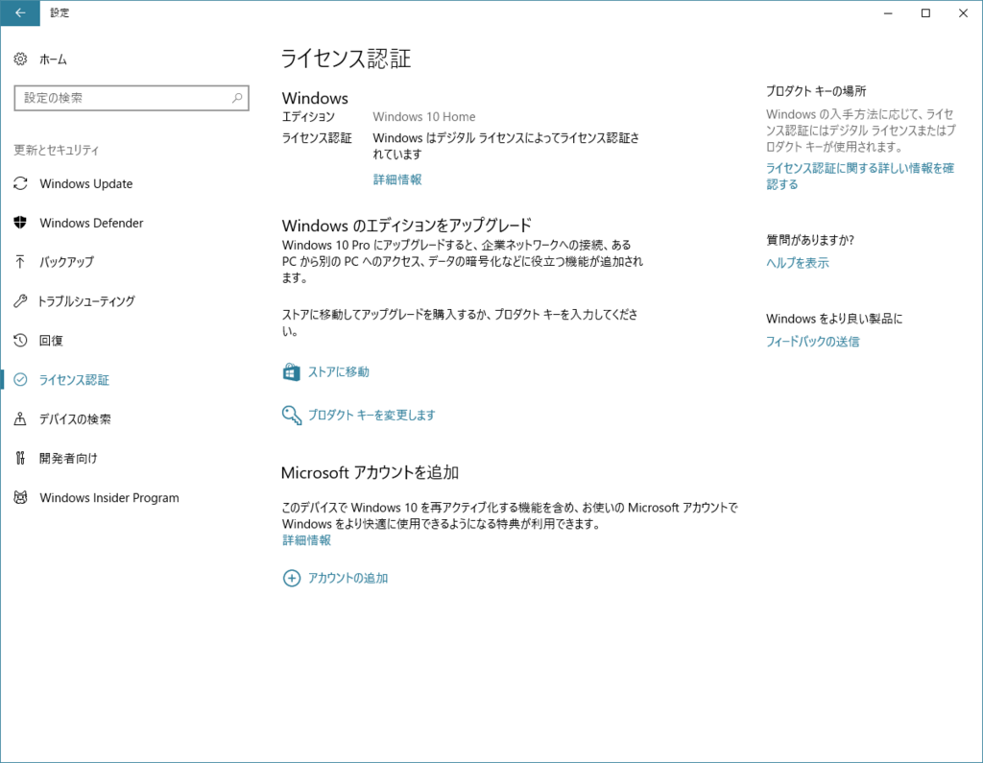This screenshot has height=763, width=983.
Task: Click the Home gear icon
Action: 20,59
